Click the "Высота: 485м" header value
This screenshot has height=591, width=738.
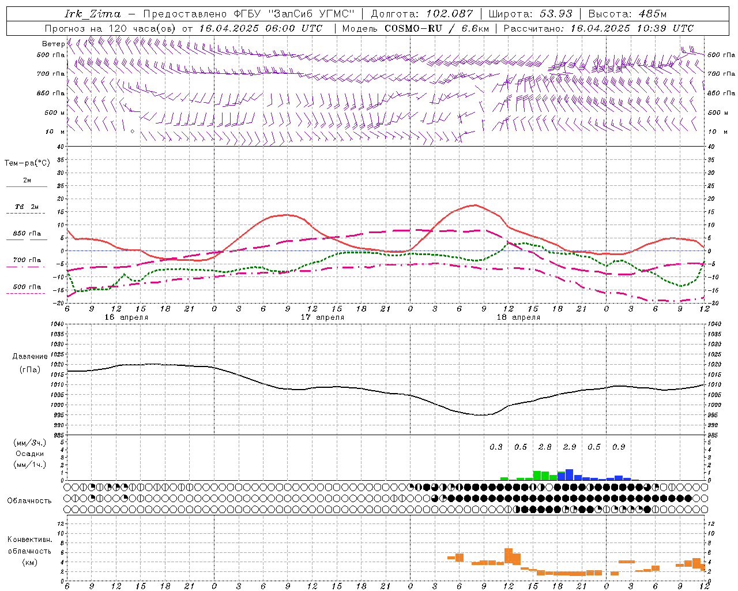pyautogui.click(x=627, y=14)
